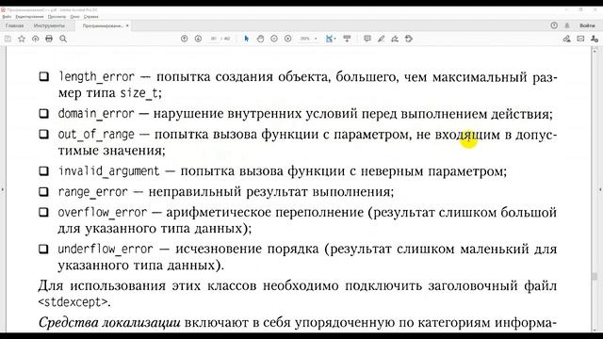Add the document to starred files

22,39
